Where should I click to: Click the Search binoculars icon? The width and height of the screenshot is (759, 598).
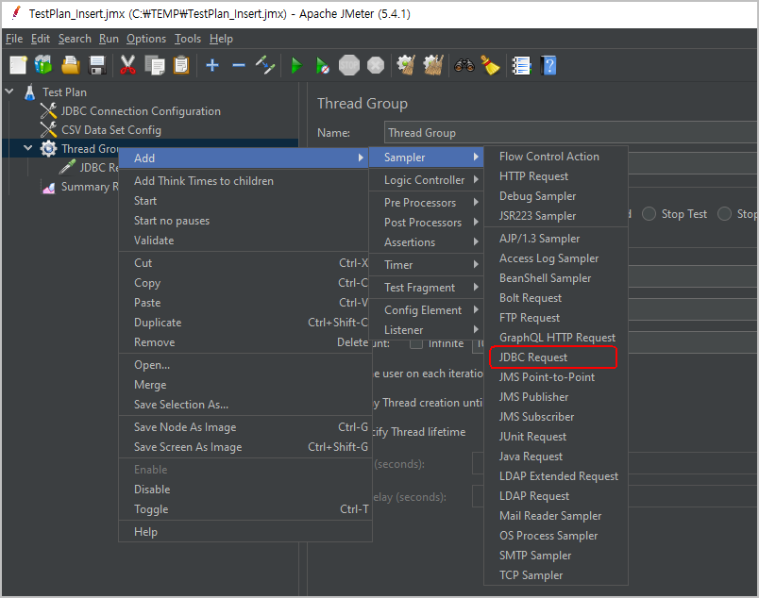click(464, 65)
